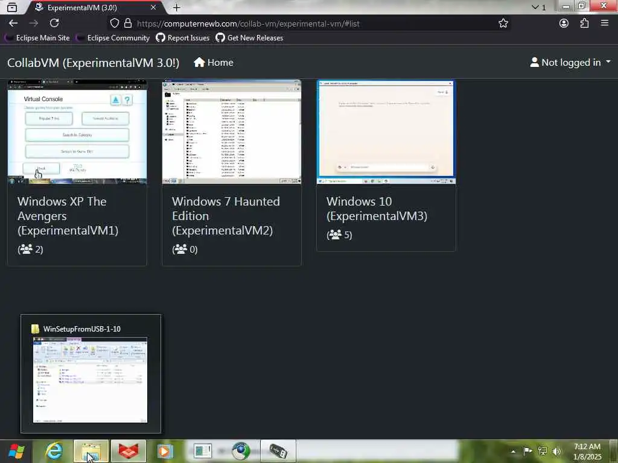Reload the page with the refresh icon
The image size is (618, 463).
pos(54,24)
